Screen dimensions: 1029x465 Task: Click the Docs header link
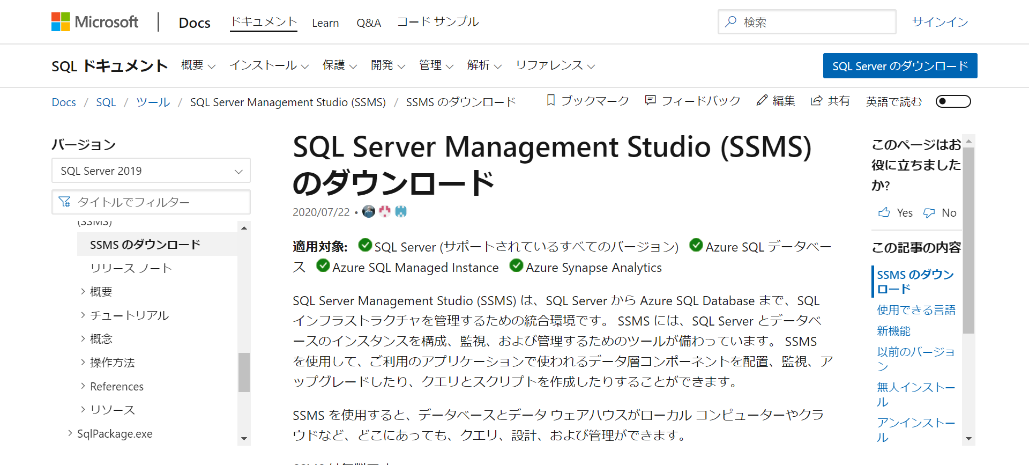coord(195,23)
